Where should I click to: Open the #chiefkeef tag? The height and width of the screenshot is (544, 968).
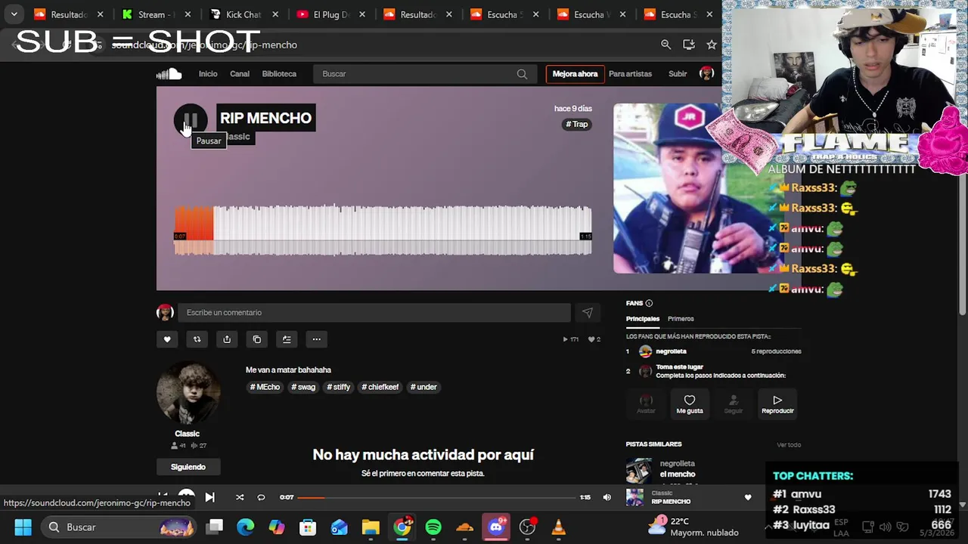pos(380,387)
